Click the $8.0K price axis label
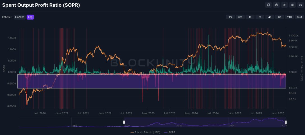 [x=293, y=93]
